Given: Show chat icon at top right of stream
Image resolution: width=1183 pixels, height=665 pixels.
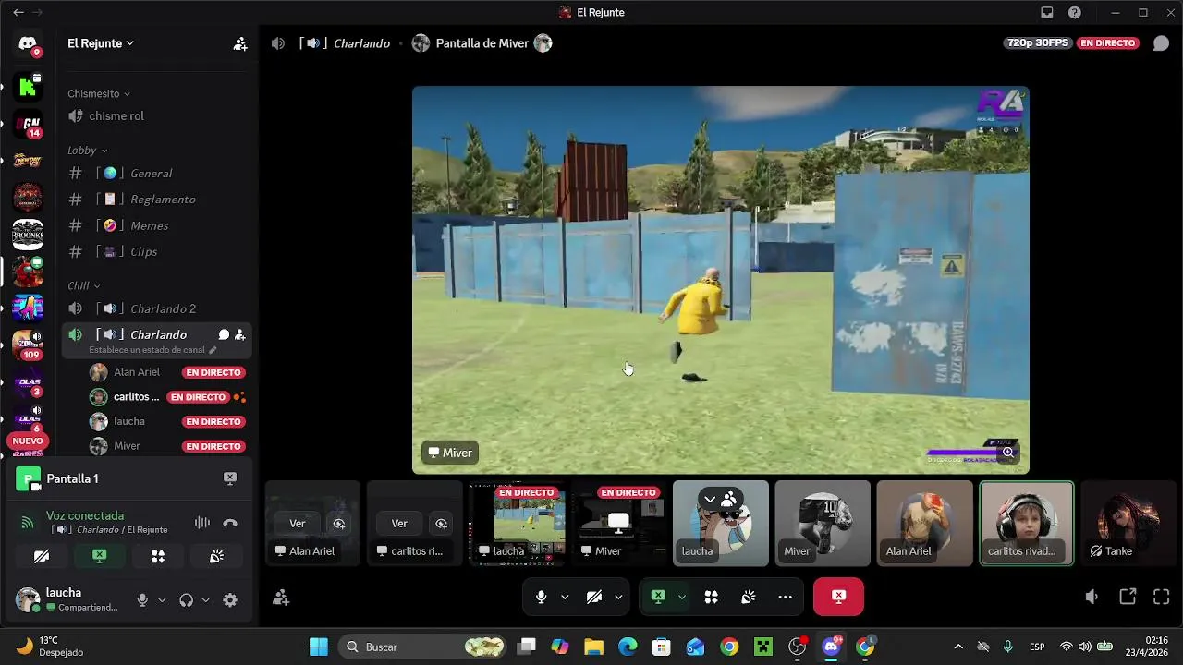Looking at the screenshot, I should pyautogui.click(x=1161, y=43).
